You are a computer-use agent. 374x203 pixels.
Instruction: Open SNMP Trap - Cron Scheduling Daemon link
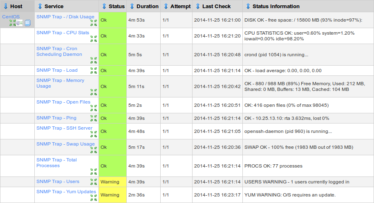59,51
